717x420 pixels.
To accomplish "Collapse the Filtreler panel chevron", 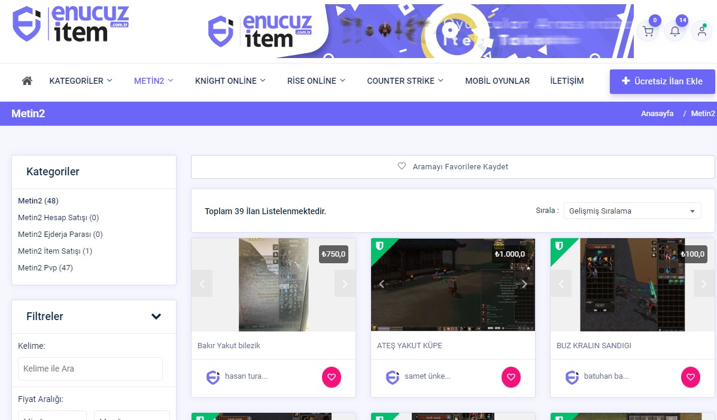I will point(156,316).
